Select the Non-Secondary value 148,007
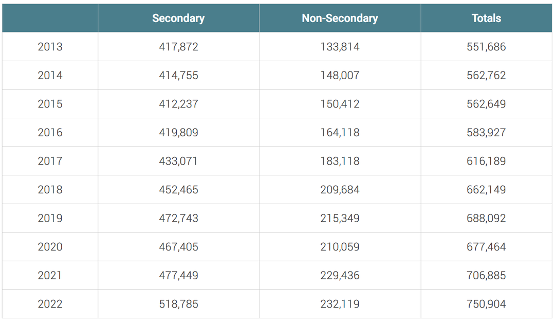 340,76
